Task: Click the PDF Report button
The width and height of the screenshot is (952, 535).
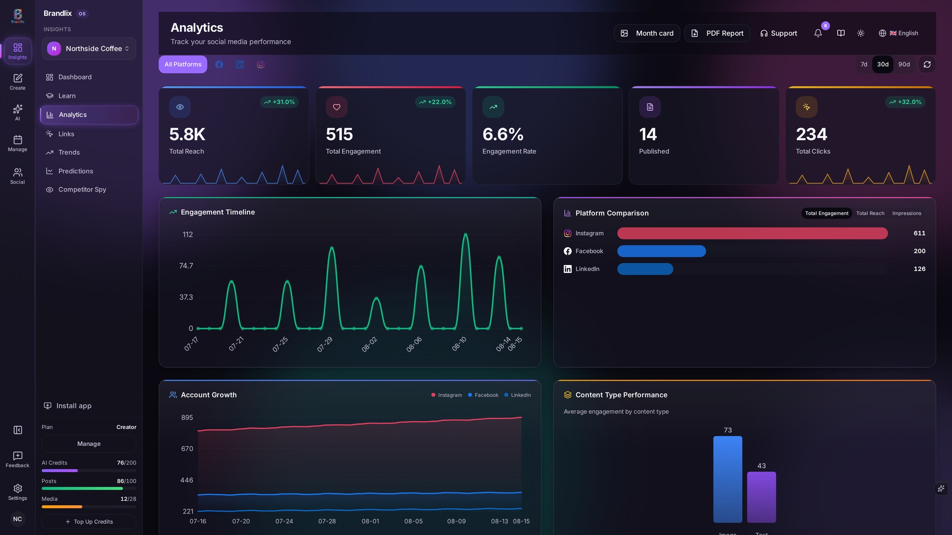Action: point(717,33)
